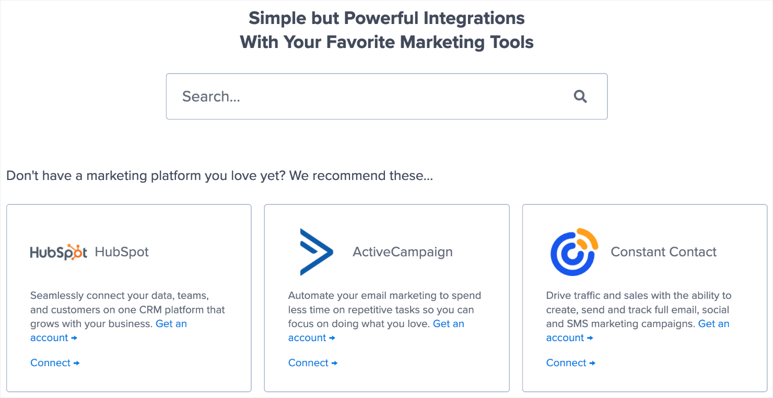This screenshot has width=773, height=398.
Task: Open Get an account for HubSpot
Action: [171, 323]
